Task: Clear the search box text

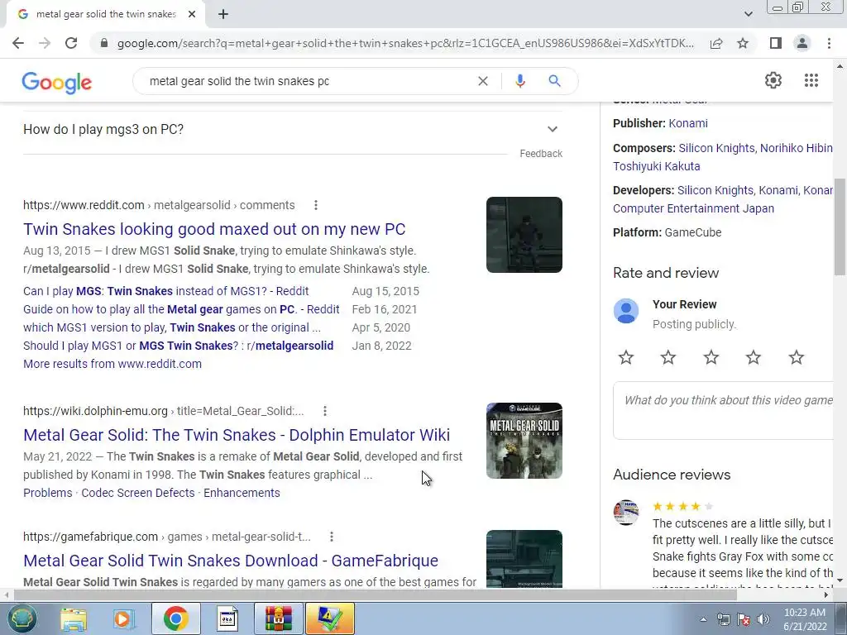Action: [483, 81]
